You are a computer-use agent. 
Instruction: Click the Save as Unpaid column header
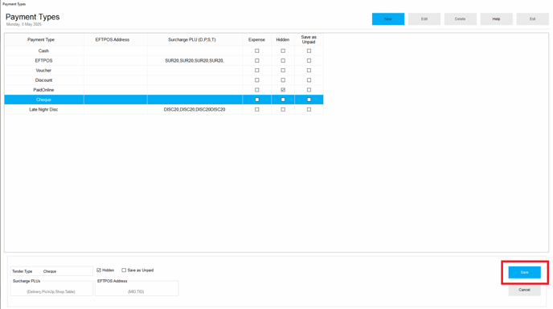309,40
